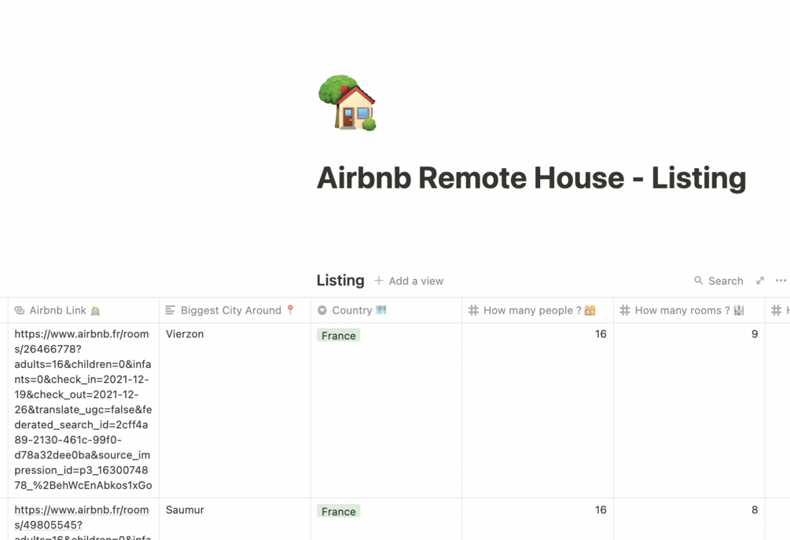Screen dimensions: 790x540
Task: Click the expand-to-full-page arrows icon
Action: (x=759, y=280)
